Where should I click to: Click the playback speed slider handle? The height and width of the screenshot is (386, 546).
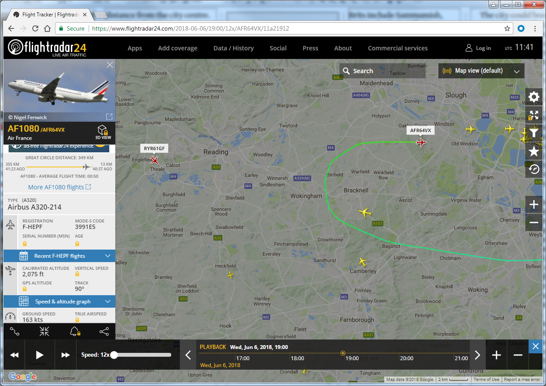coord(114,355)
